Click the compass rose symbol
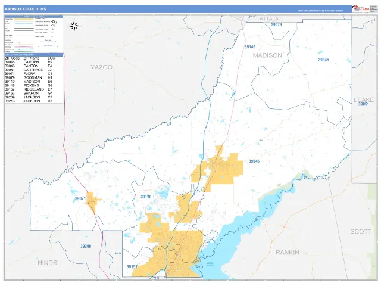The image size is (381, 286). (74, 26)
